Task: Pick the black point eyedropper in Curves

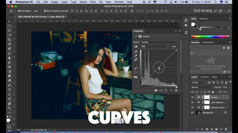Action: tap(136, 52)
